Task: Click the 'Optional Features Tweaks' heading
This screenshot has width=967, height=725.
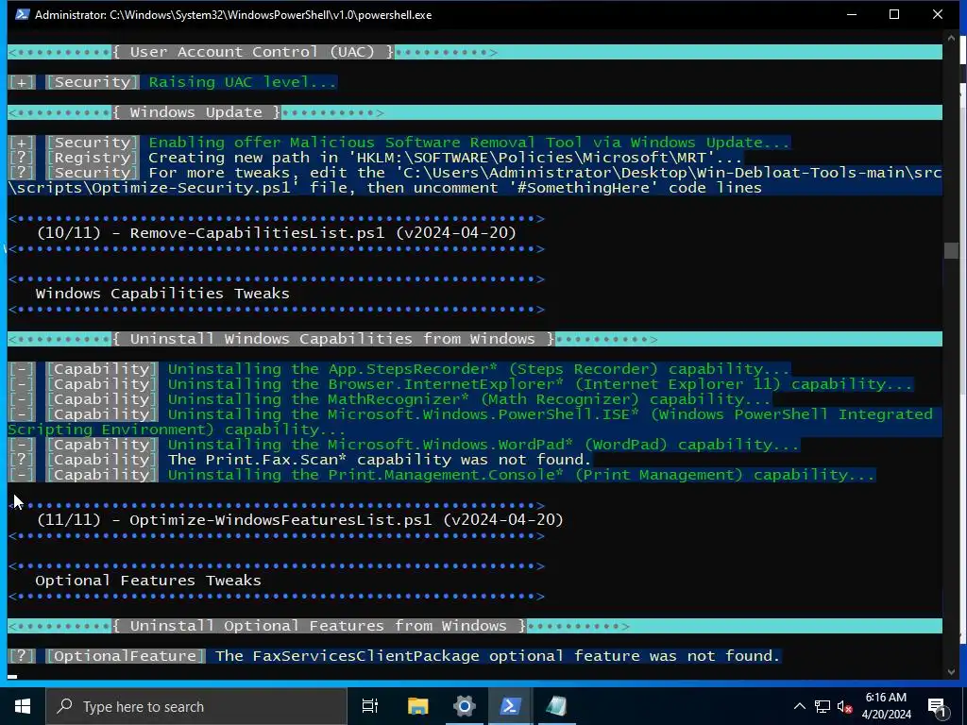Action: (x=148, y=581)
